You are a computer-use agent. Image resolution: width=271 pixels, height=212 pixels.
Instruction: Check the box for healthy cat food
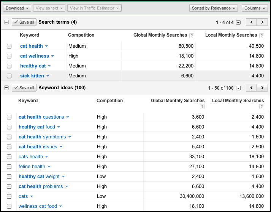pos(9,127)
